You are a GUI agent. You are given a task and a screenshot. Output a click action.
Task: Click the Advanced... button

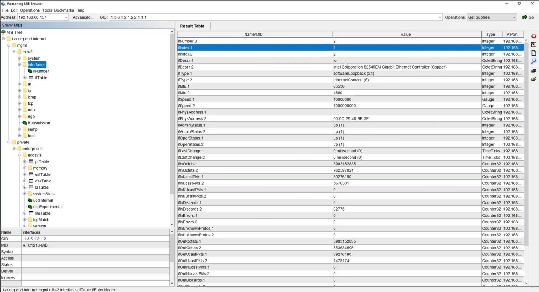tap(83, 17)
